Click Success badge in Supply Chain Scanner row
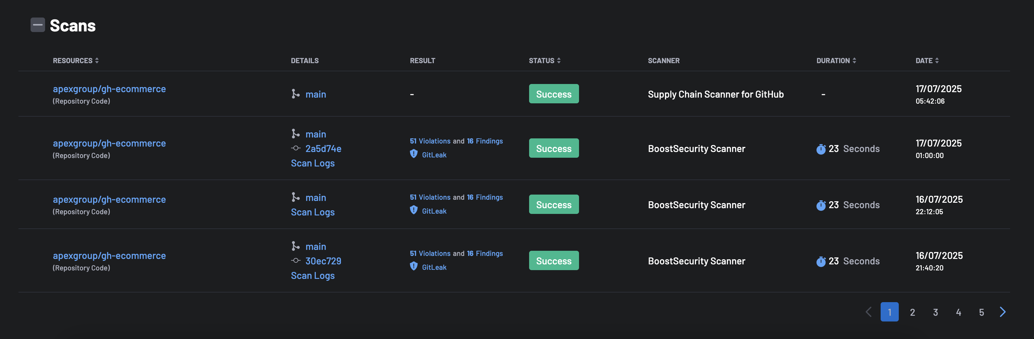Screen dimensions: 1034x339 point(554,94)
